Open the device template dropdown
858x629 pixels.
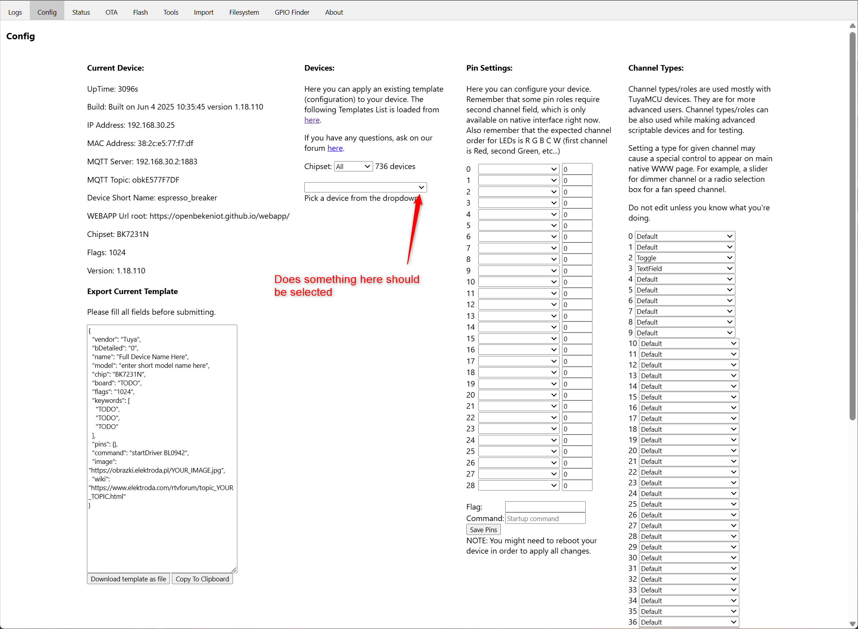[x=366, y=187]
